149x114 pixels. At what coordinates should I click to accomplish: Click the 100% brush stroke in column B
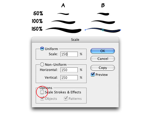pos(103,22)
